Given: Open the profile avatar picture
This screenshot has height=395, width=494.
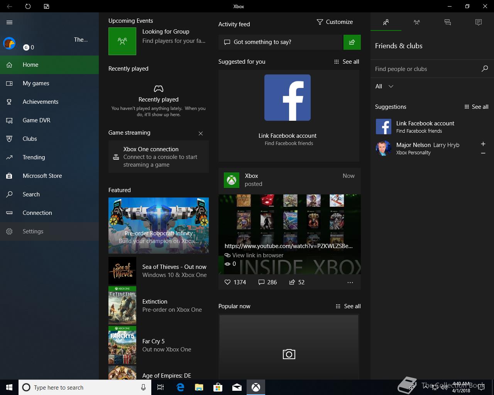Looking at the screenshot, I should click(9, 43).
